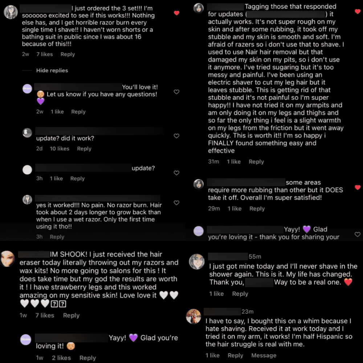Reply to the 'IM SHOOK!' comment
This screenshot has width=363, height=363.
(71, 315)
